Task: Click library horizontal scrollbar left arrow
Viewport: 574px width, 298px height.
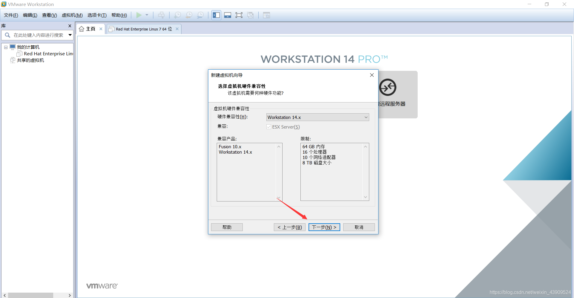Action: 4,295
